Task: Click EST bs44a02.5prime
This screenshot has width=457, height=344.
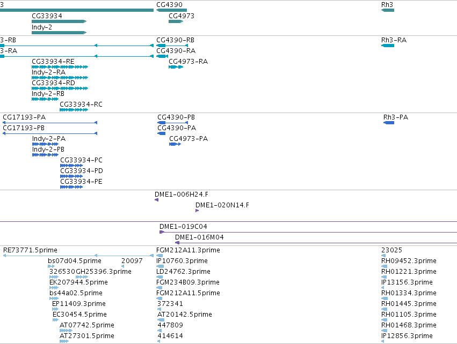Action: [x=54, y=298]
